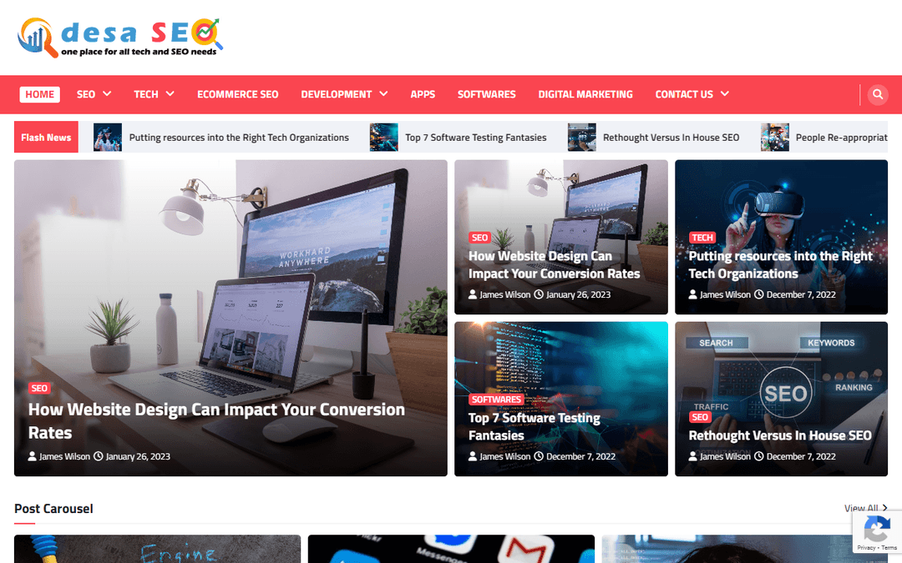Open the DIGITAL MARKETING menu item

(x=585, y=94)
